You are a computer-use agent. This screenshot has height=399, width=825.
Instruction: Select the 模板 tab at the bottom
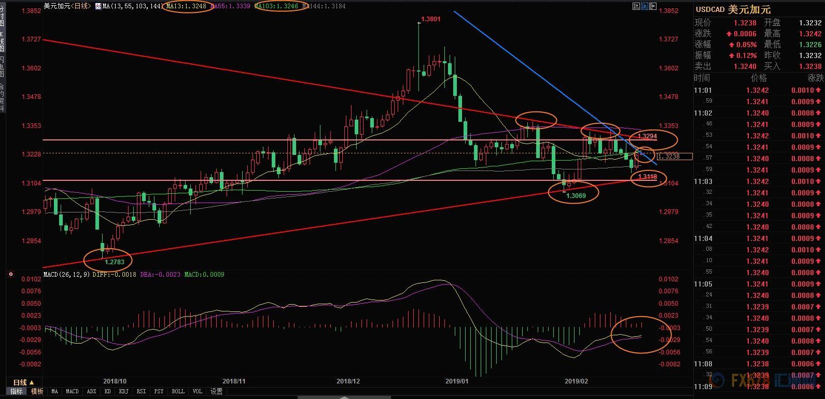pos(37,391)
